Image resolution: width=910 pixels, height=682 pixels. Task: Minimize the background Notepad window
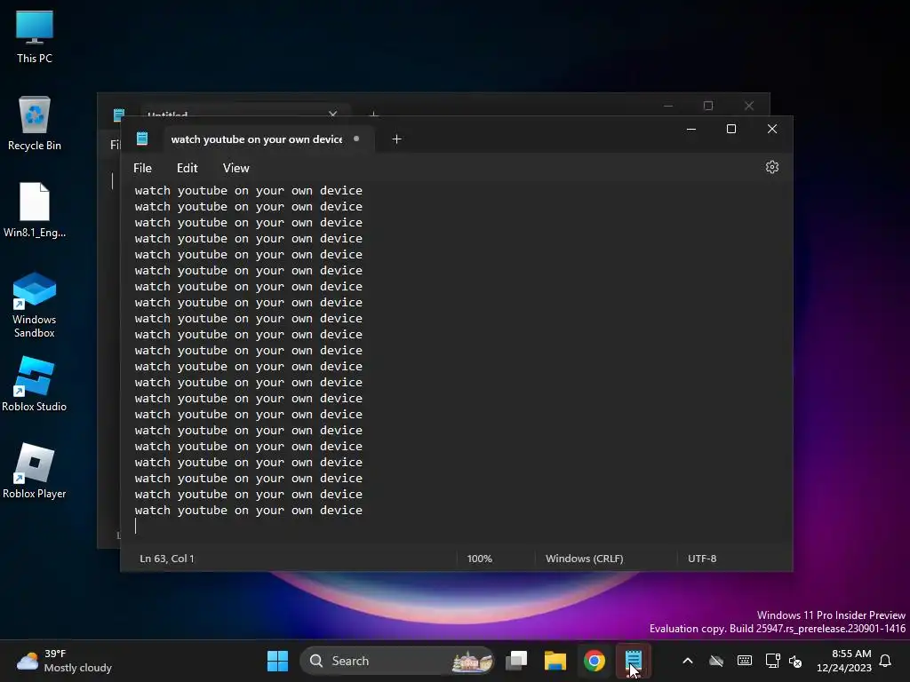tap(668, 106)
